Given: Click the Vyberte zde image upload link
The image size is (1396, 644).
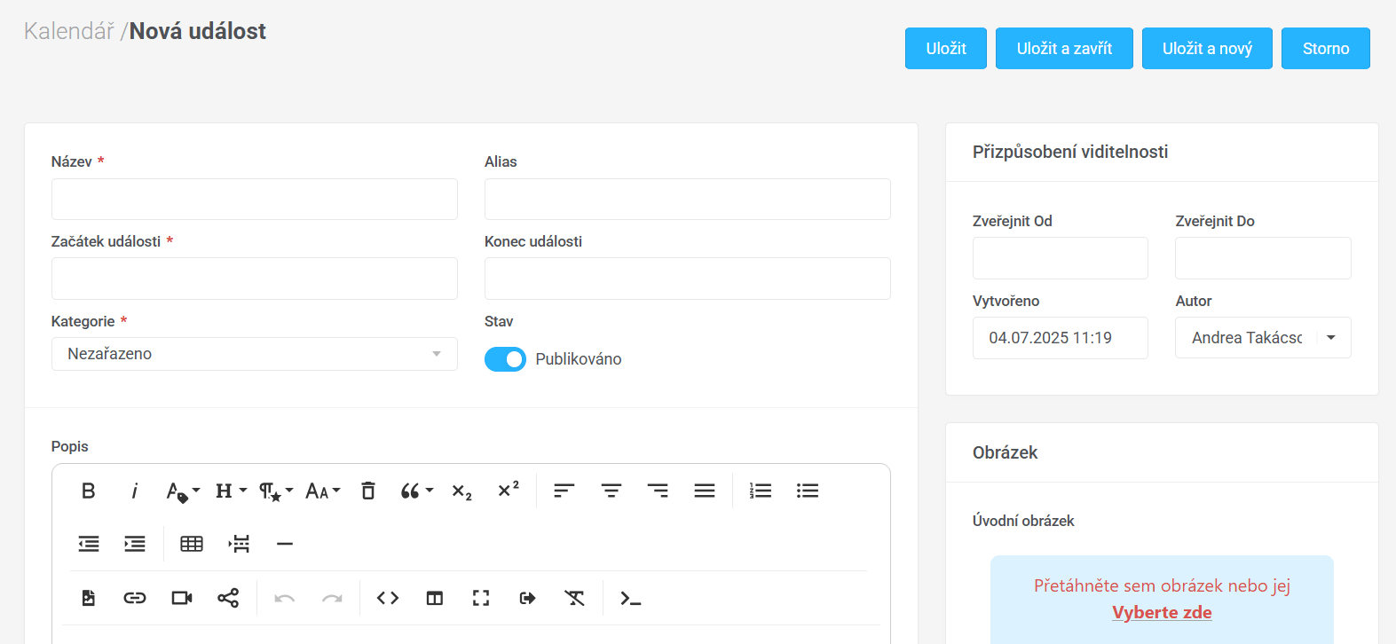Looking at the screenshot, I should (1162, 612).
